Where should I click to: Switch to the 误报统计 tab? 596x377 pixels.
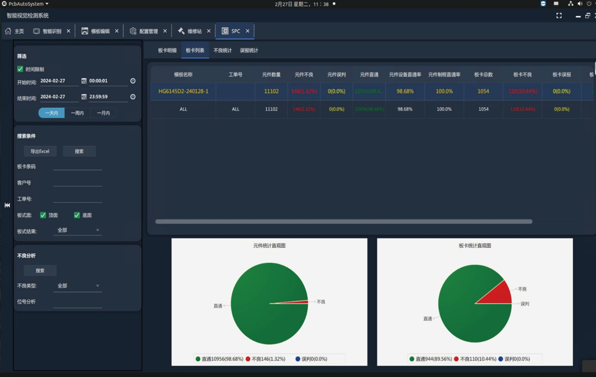(249, 50)
